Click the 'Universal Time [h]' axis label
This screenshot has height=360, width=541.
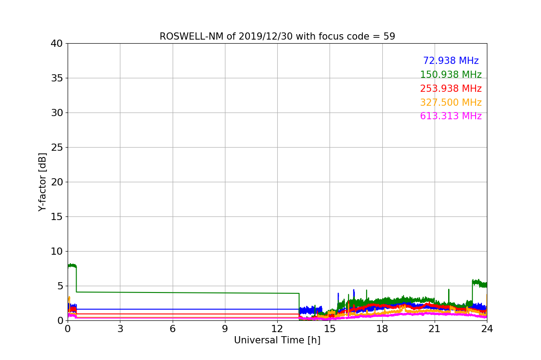[x=277, y=340]
